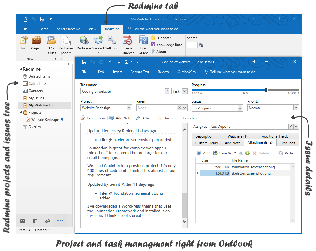Click the ribbon Search input box
Image resolution: width=316 pixels, height=251 pixels.
click(x=192, y=45)
